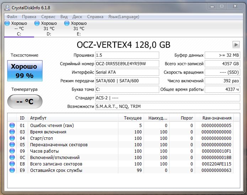Image resolution: width=247 pixels, height=195 pixels.
Task: Click the Интерфейс field Serial ATA
Action: pos(127,72)
